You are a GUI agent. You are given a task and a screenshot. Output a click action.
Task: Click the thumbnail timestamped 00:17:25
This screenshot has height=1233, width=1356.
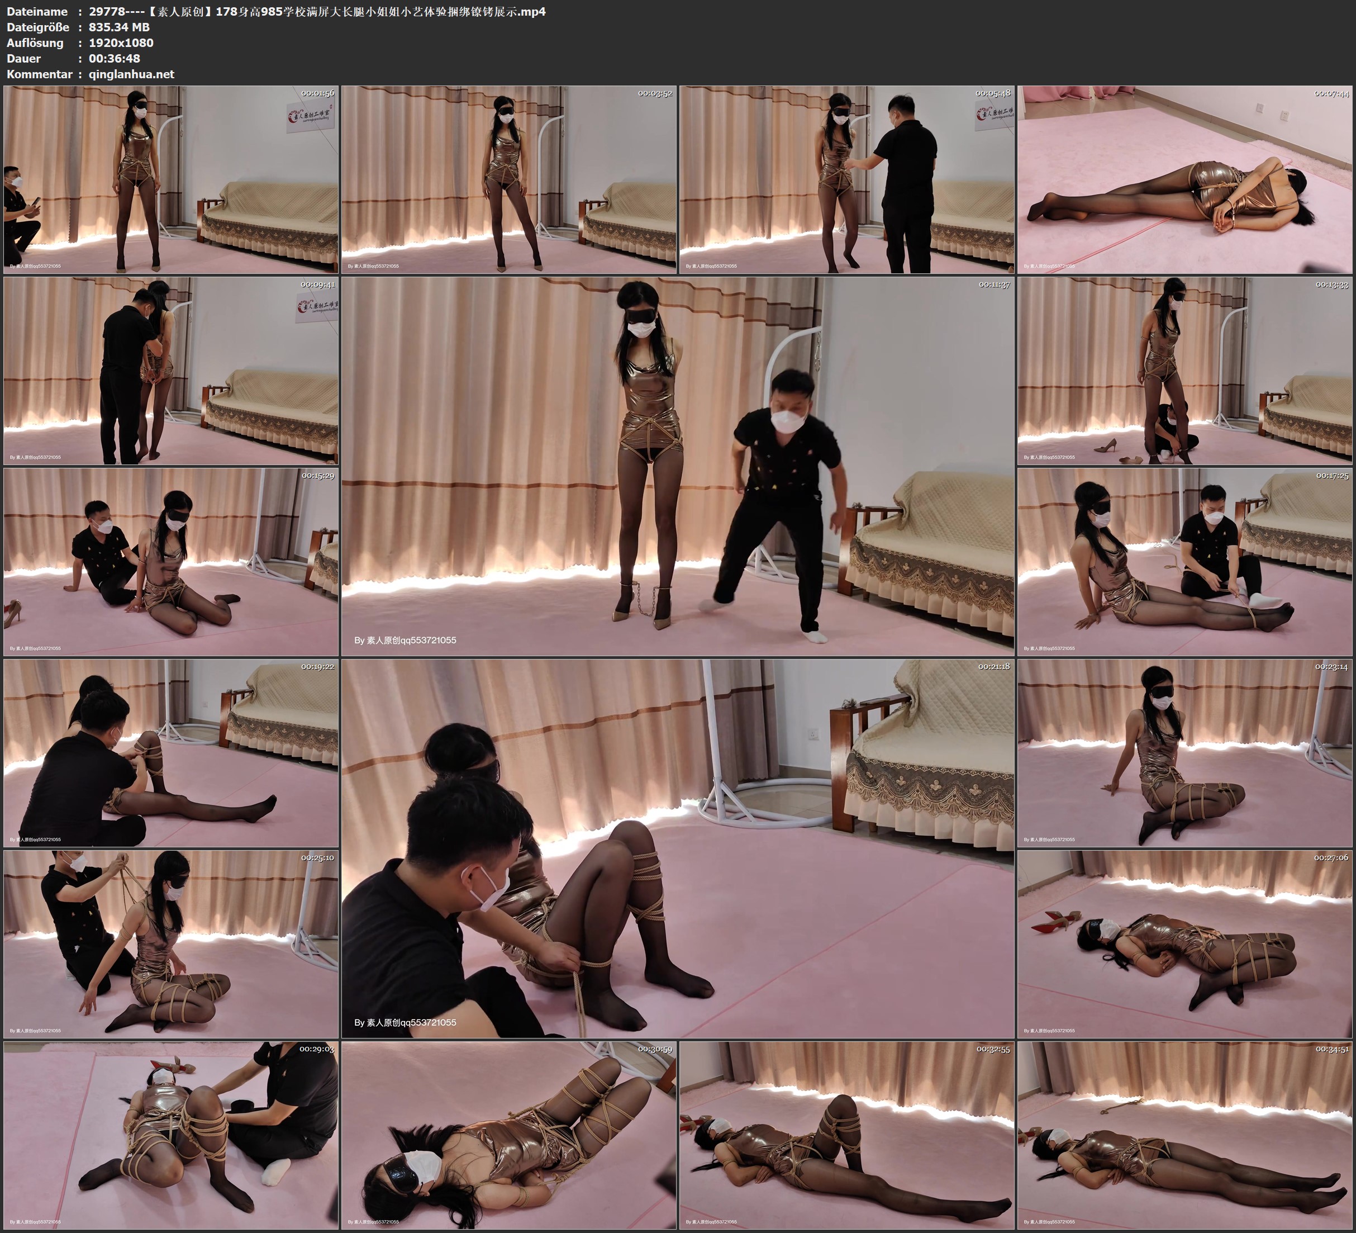tap(1185, 561)
